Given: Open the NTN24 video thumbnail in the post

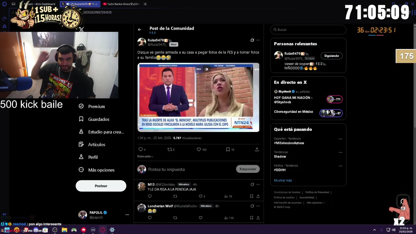Looking at the screenshot, I should click(x=198, y=97).
